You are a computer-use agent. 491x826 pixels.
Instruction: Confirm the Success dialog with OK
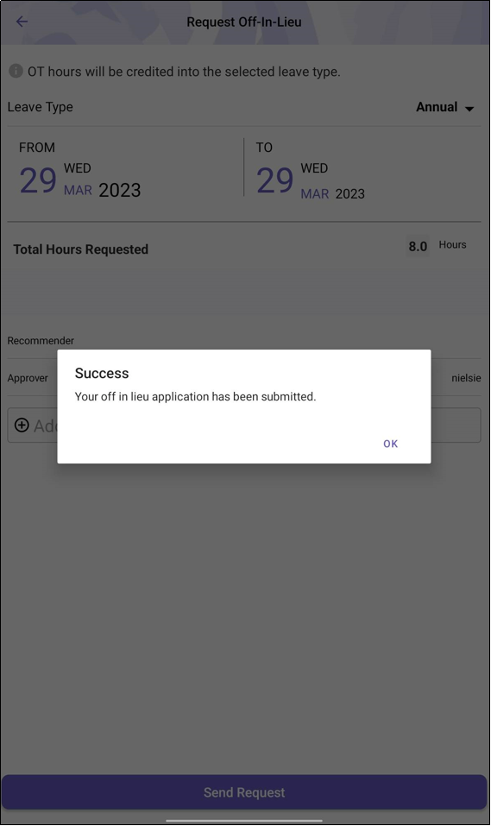[x=390, y=444]
